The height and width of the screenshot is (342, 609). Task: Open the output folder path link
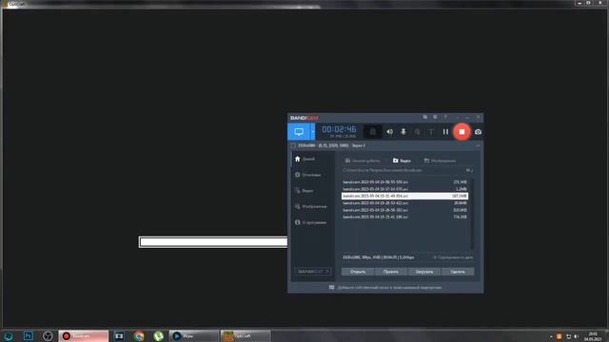[x=383, y=170]
